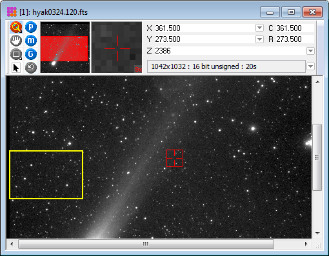Open the Z value dropdown
The image size is (329, 256).
[310, 51]
